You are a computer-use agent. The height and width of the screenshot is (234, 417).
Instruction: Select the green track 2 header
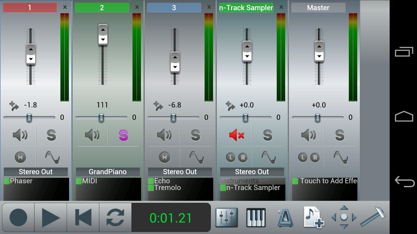(102, 8)
